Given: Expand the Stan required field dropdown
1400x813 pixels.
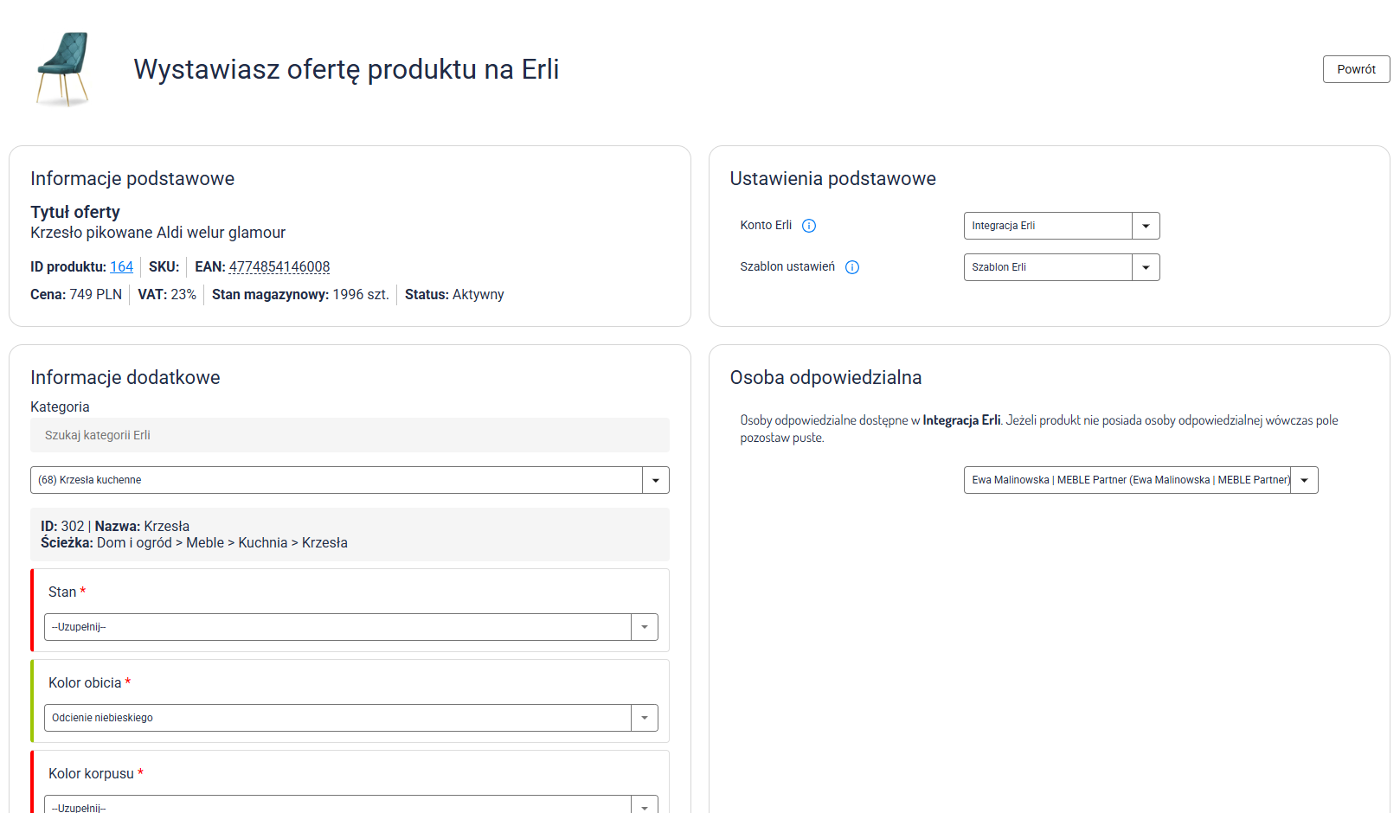Looking at the screenshot, I should pos(337,627).
